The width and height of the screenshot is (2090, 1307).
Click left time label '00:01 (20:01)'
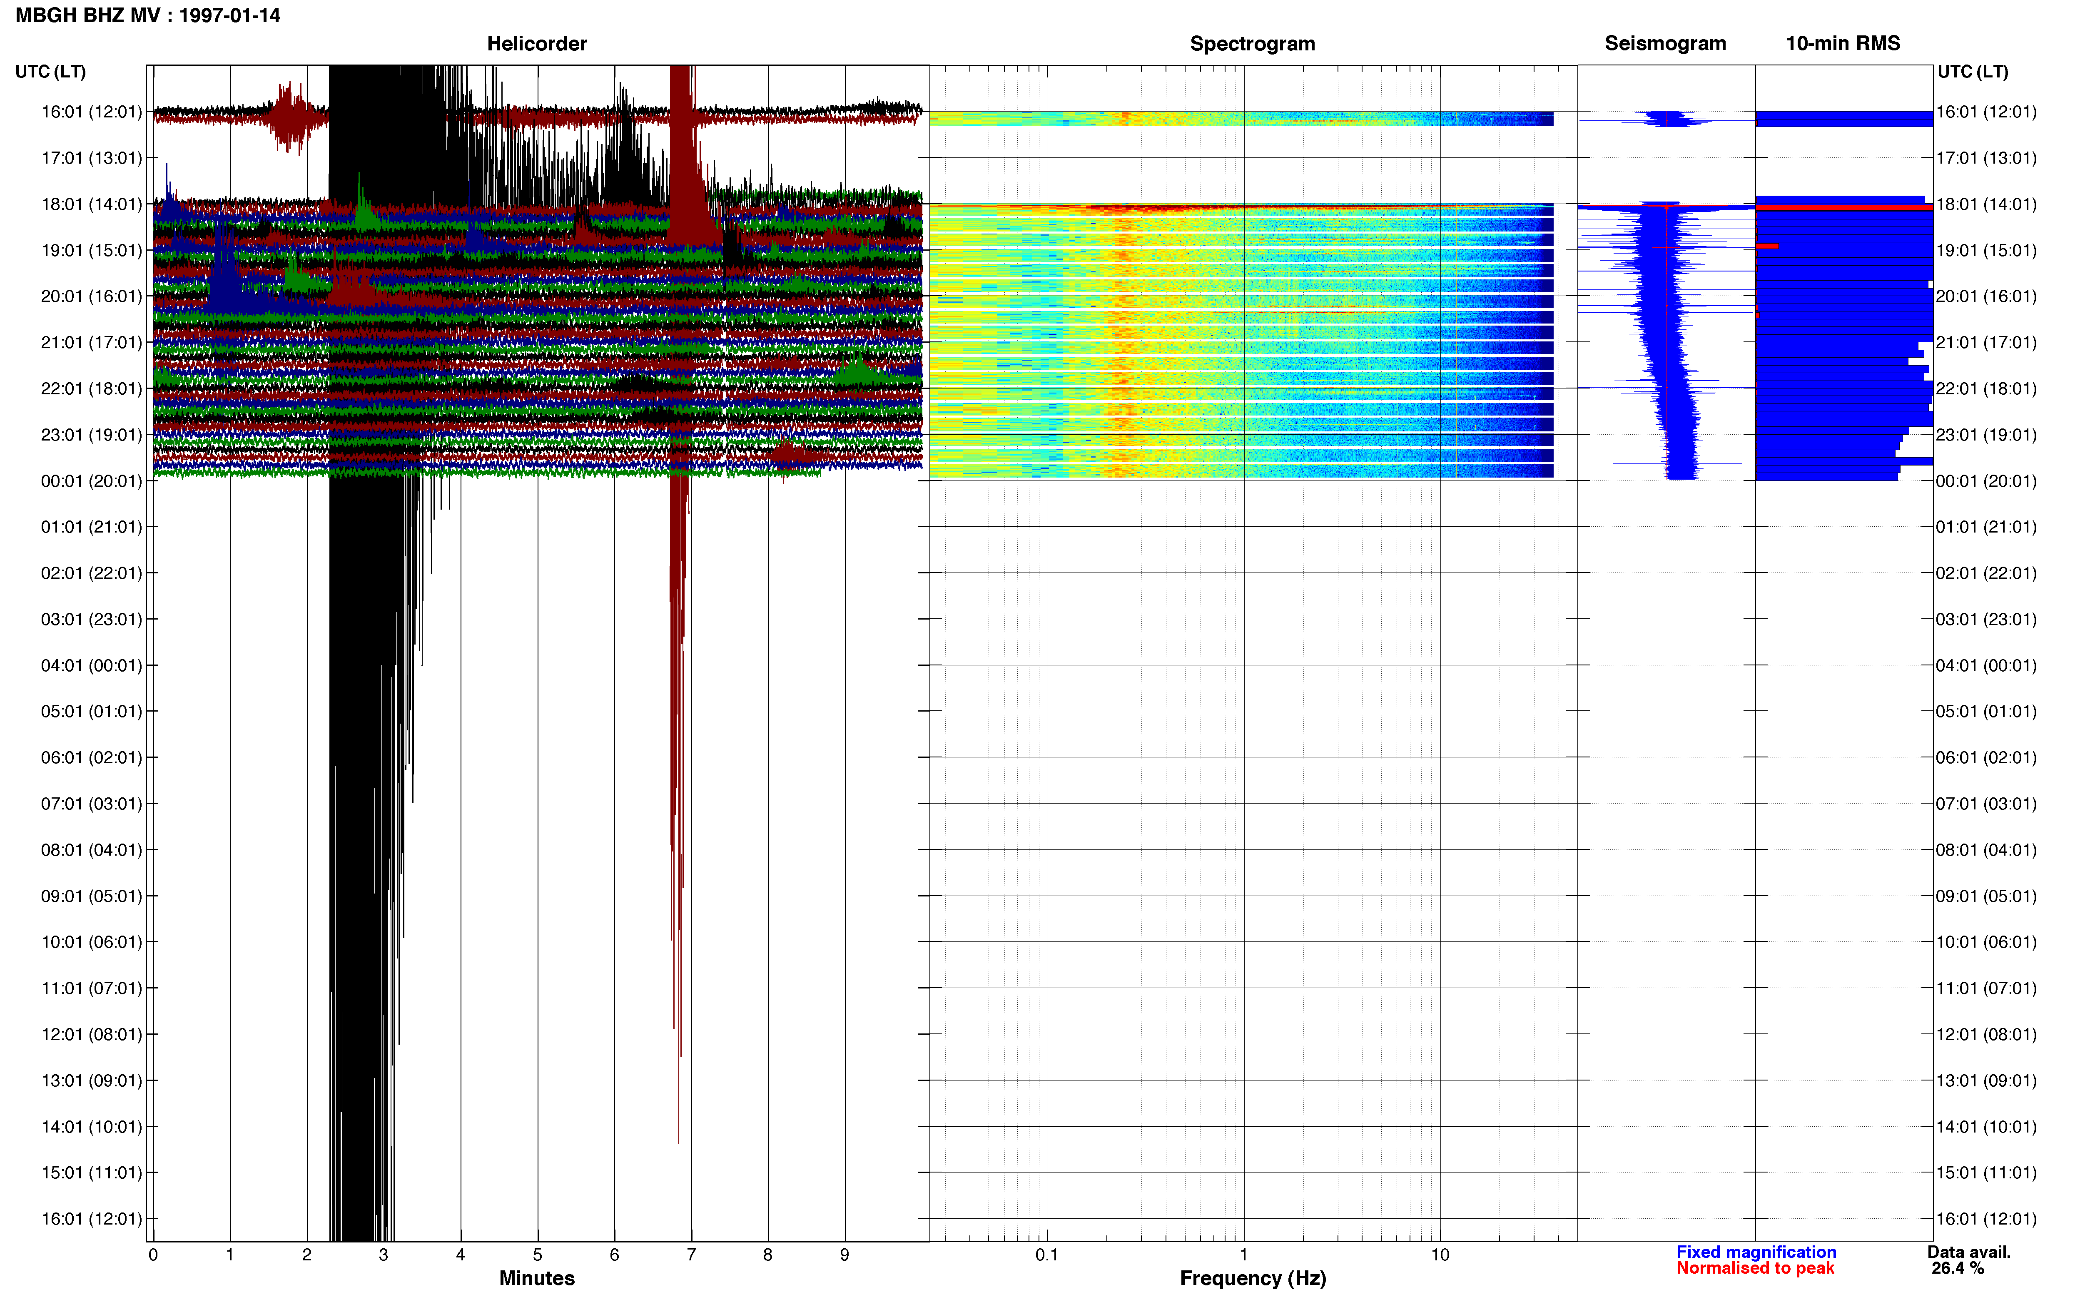(92, 480)
